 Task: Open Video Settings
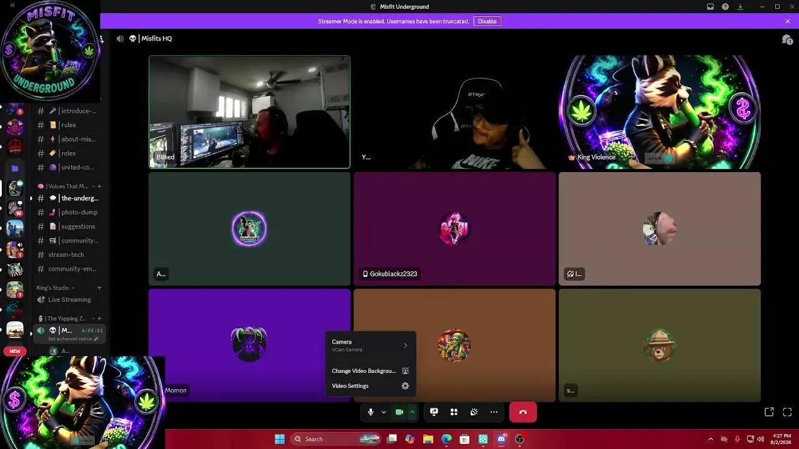click(x=371, y=386)
